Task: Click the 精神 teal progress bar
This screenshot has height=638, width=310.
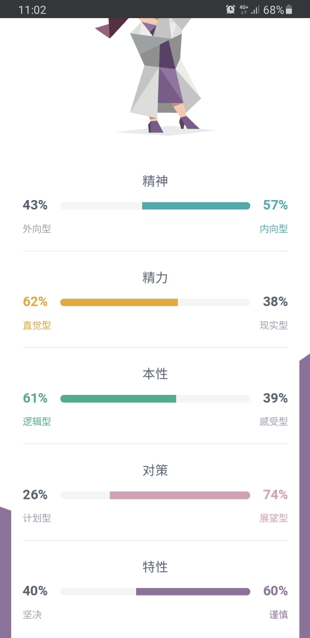Action: pyautogui.click(x=155, y=206)
